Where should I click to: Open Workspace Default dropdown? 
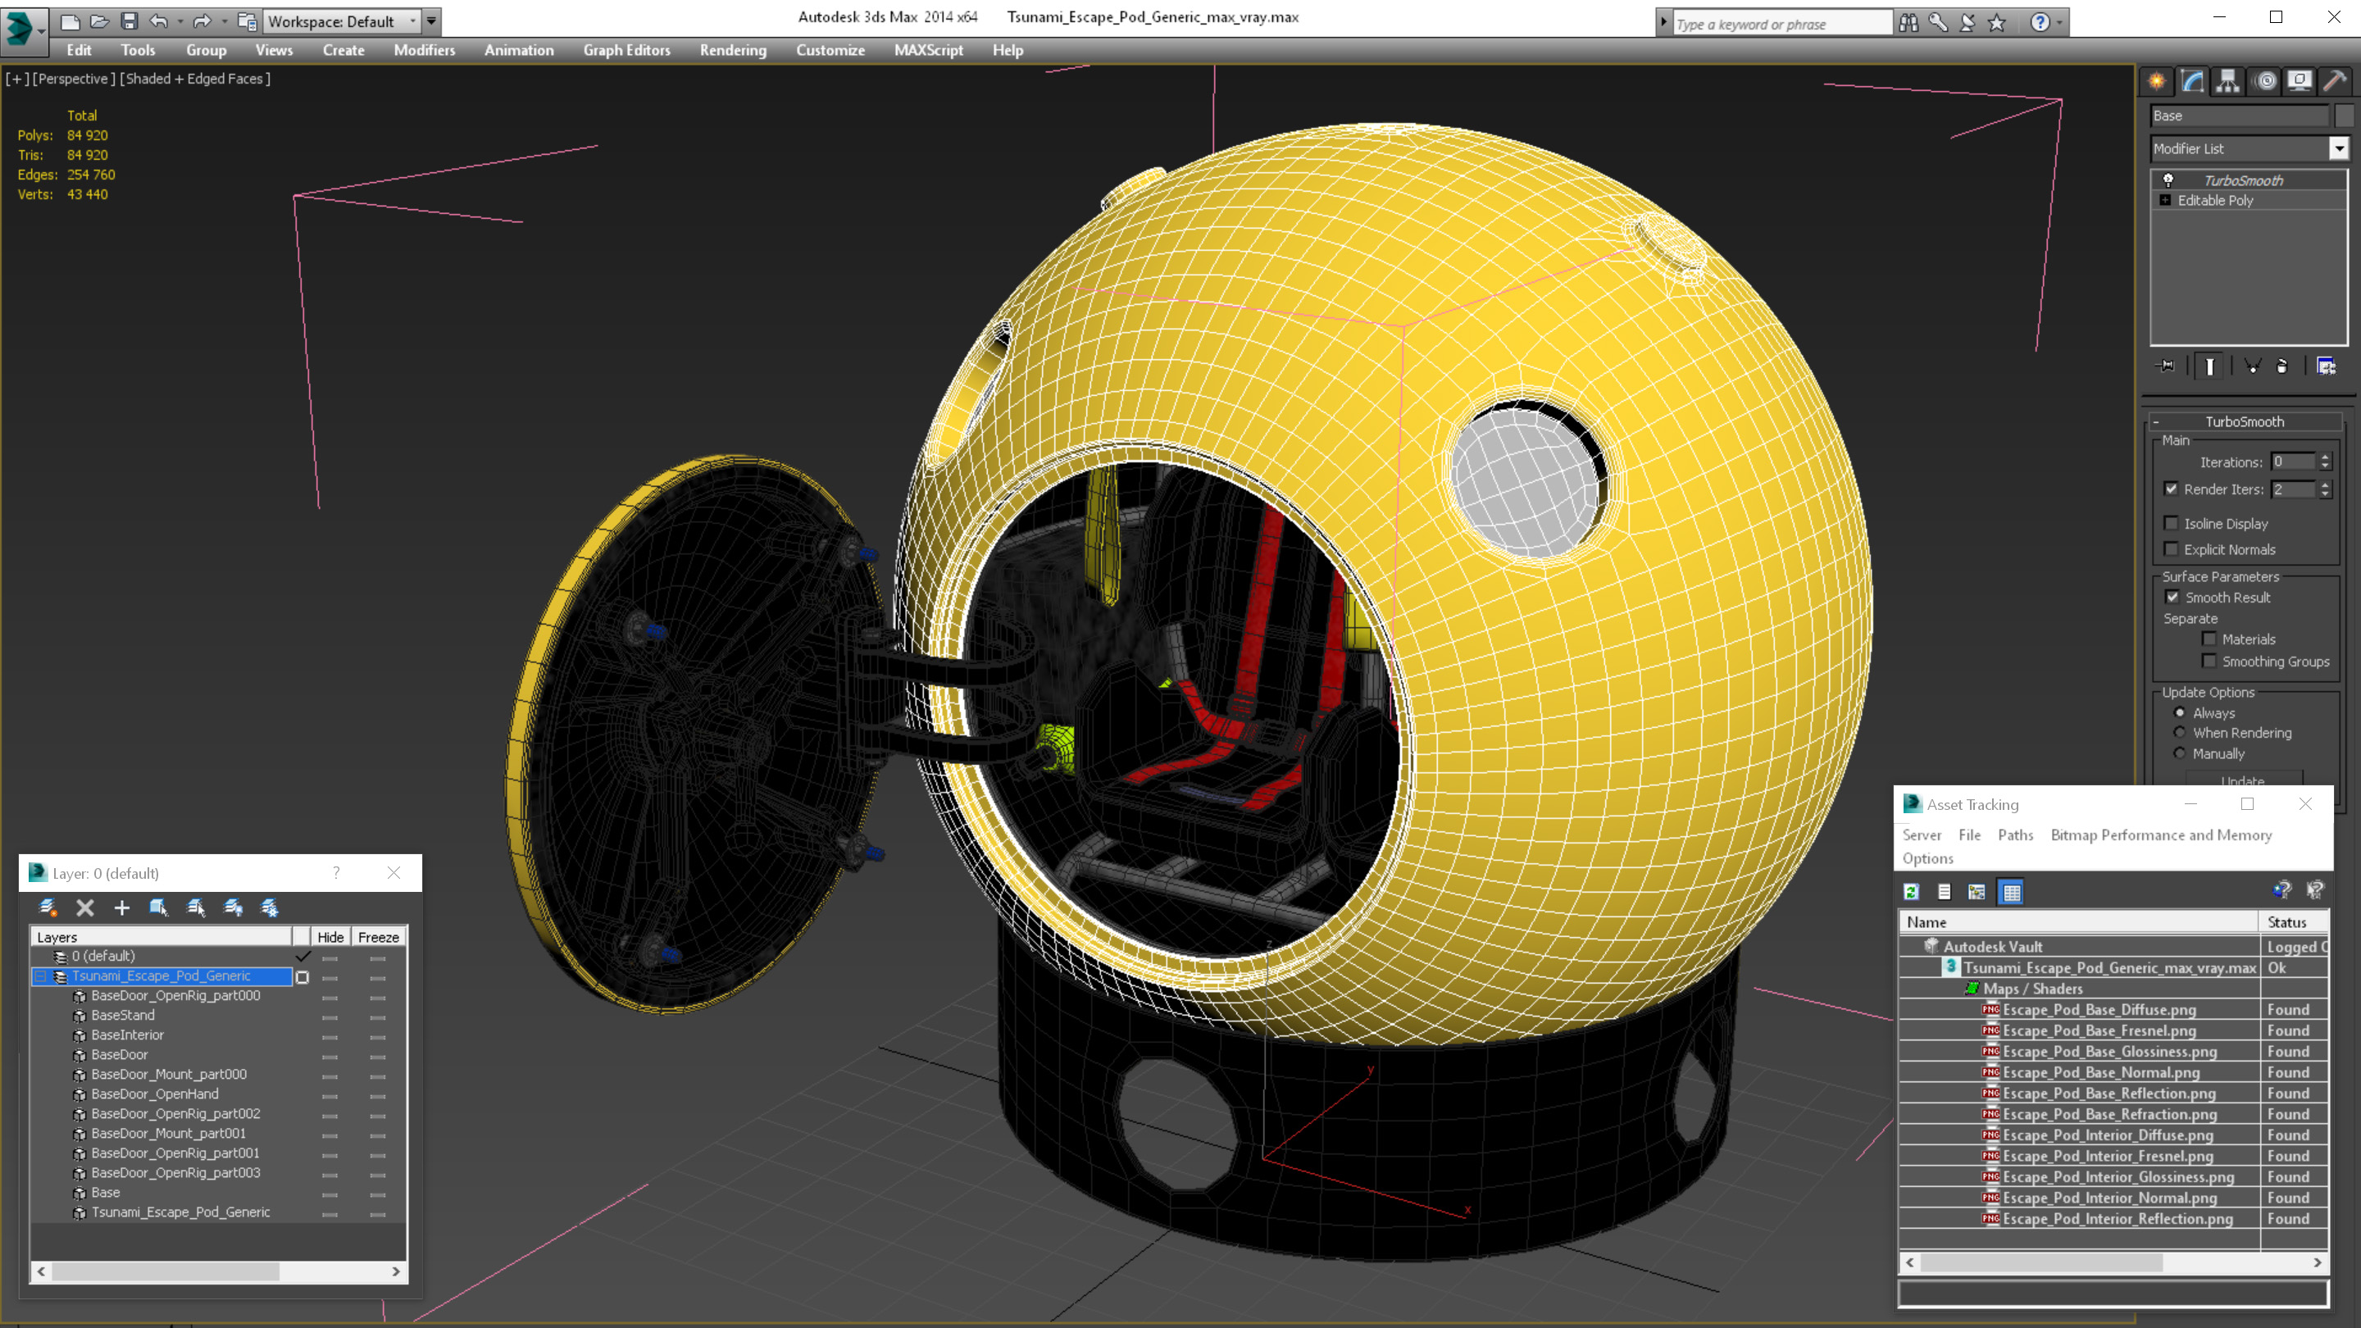(x=412, y=21)
